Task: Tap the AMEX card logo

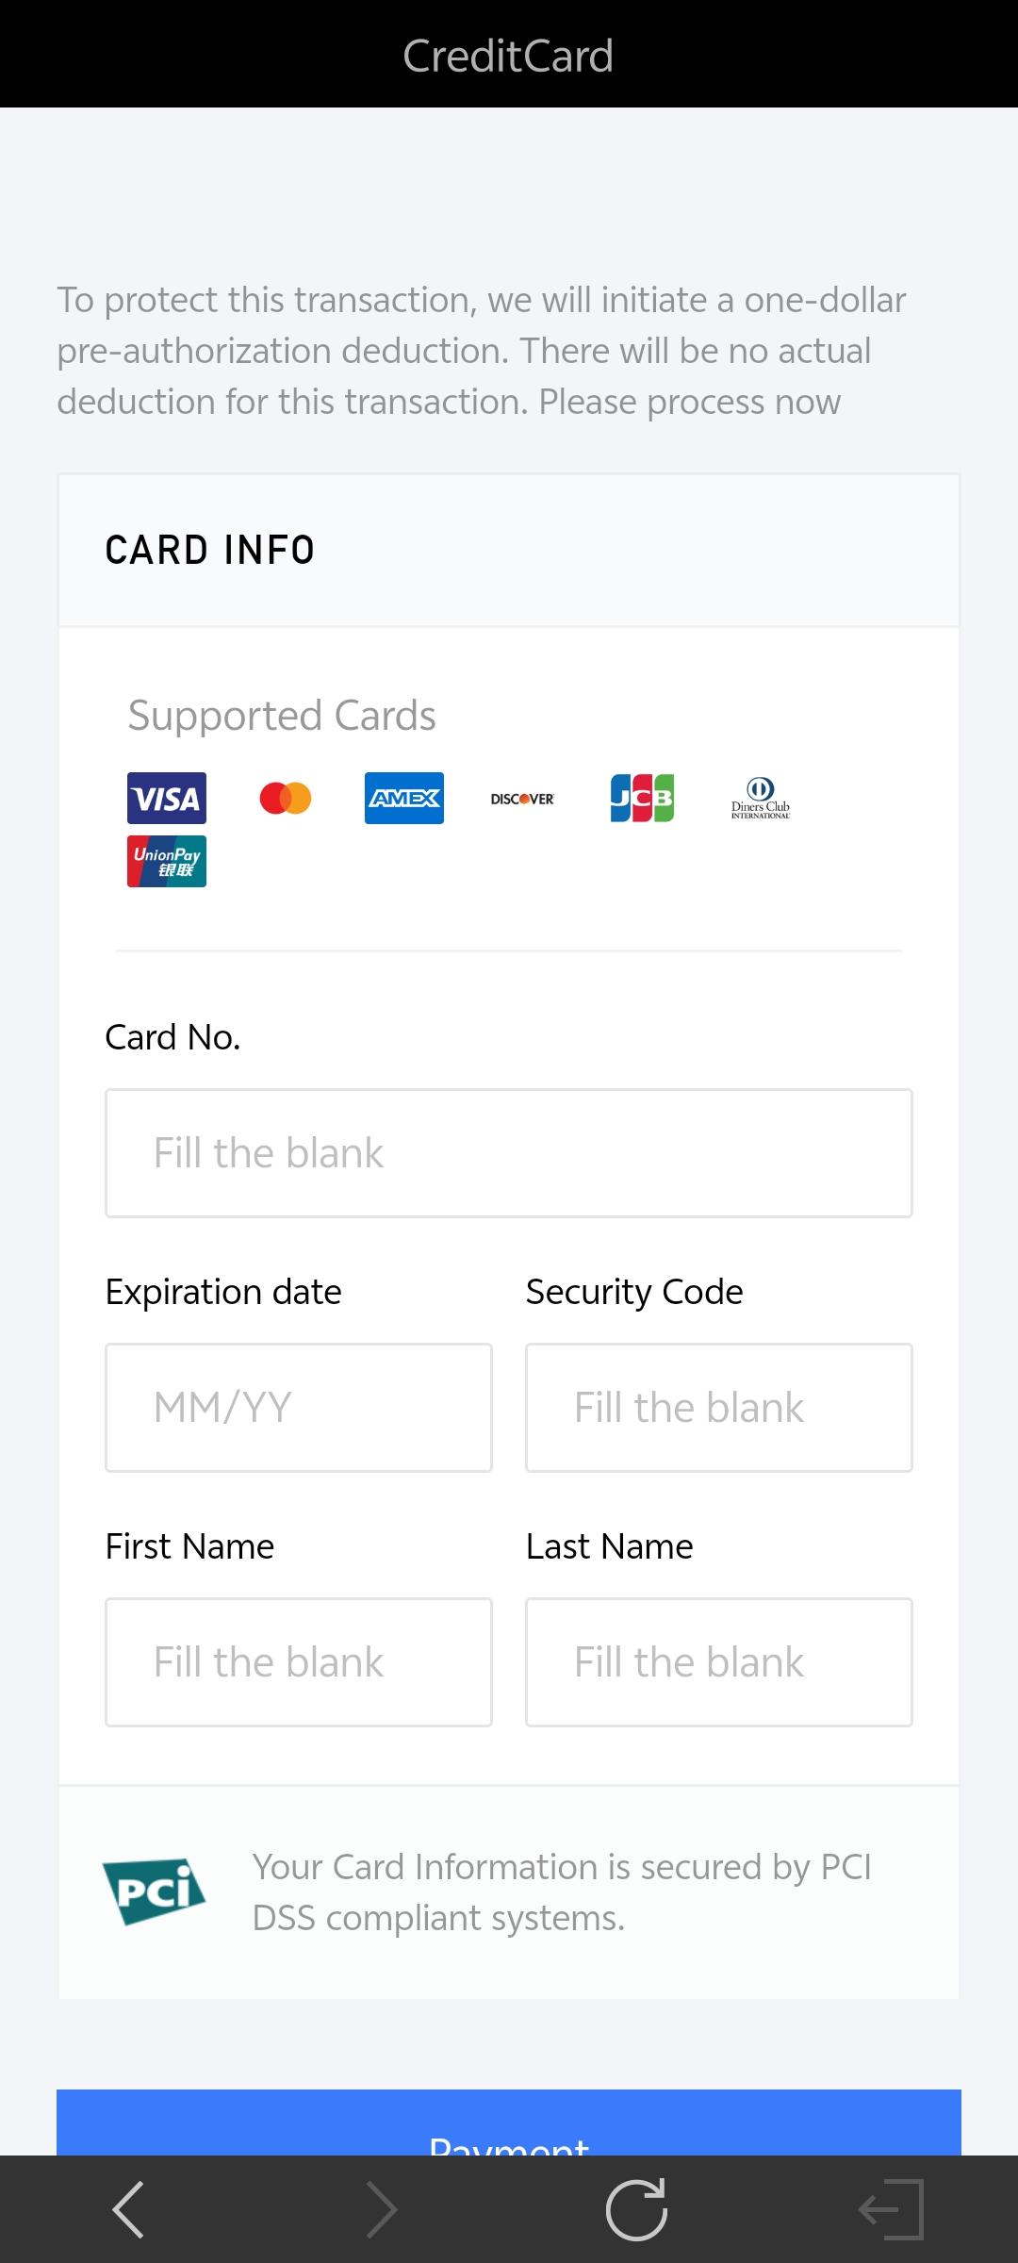Action: click(404, 799)
